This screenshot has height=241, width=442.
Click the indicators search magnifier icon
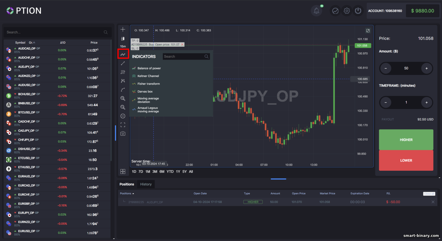pos(206,56)
